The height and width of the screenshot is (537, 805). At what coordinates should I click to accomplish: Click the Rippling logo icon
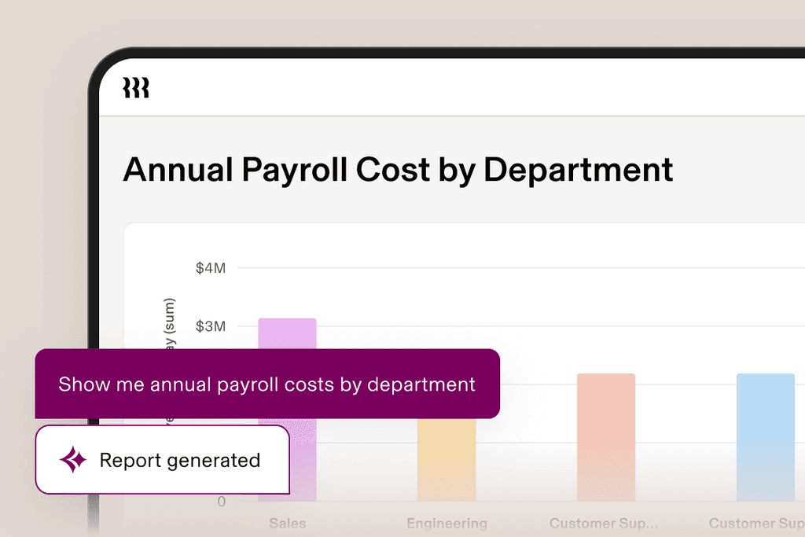coord(136,88)
